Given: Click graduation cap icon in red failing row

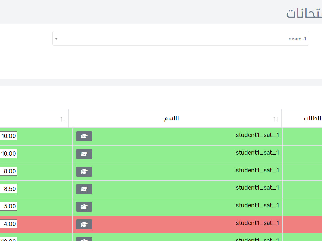Looking at the screenshot, I should click(84, 224).
